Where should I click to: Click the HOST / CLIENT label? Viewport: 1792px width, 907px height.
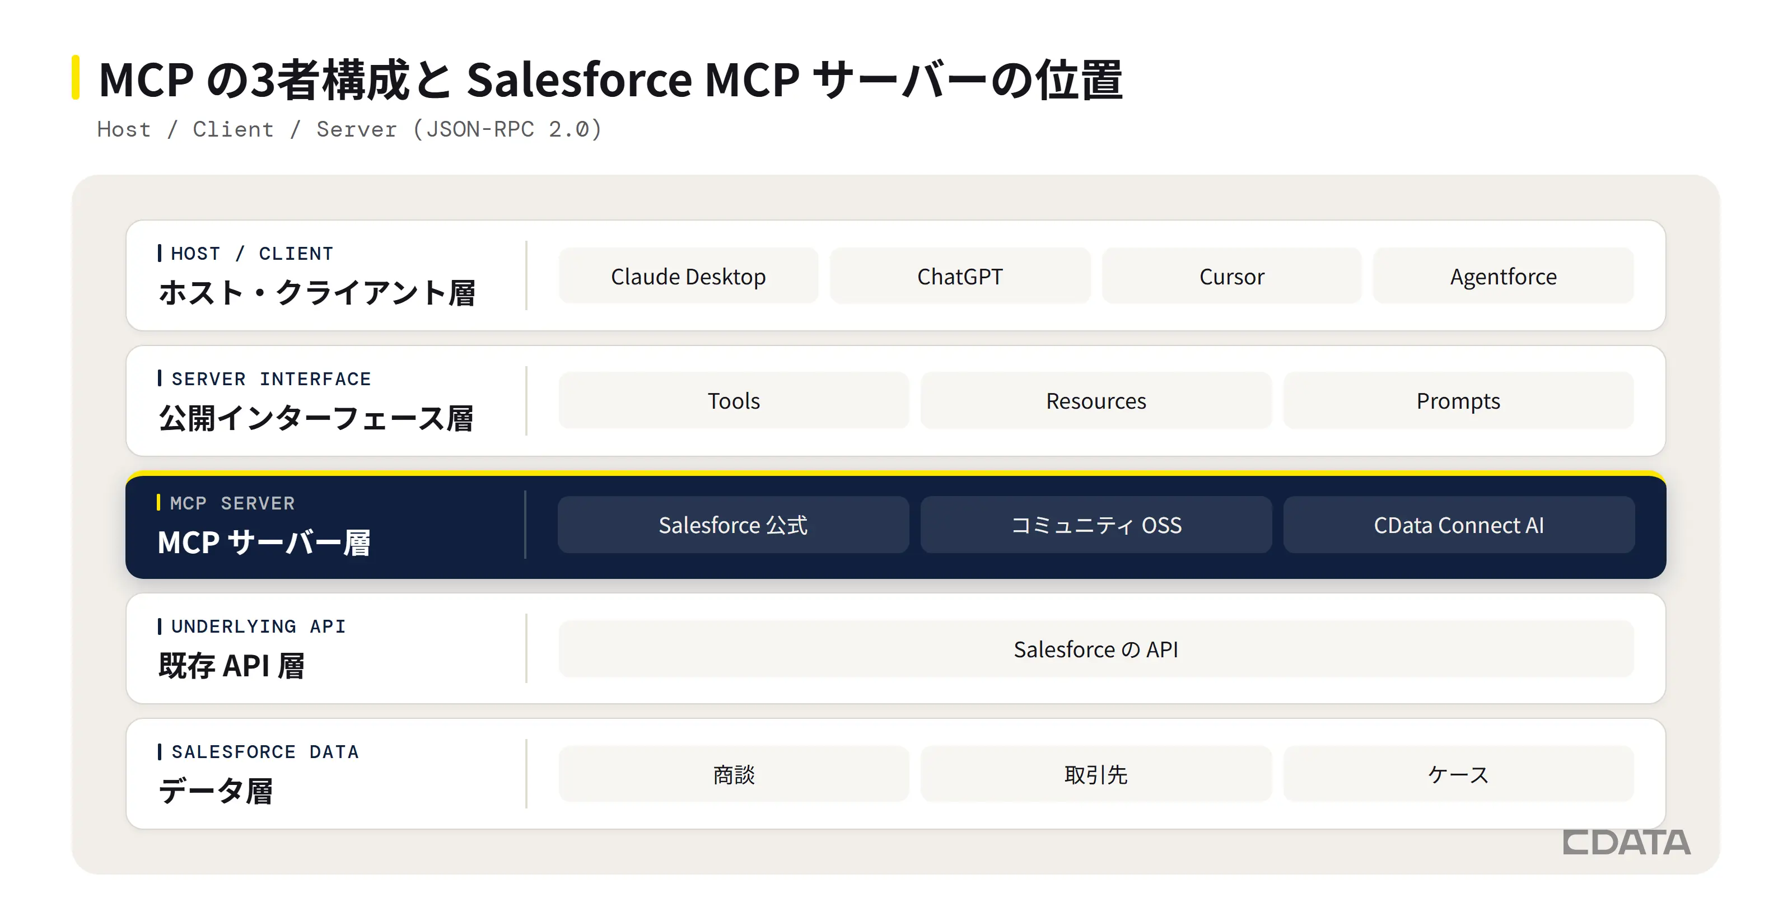252,253
